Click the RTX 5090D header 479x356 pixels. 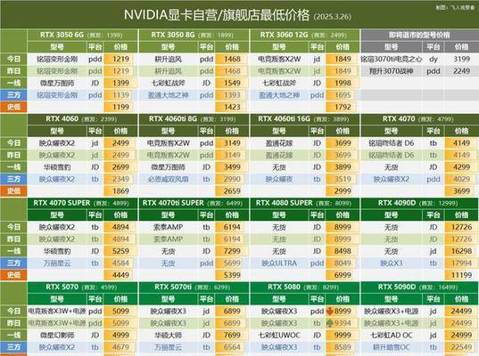pyautogui.click(x=419, y=287)
